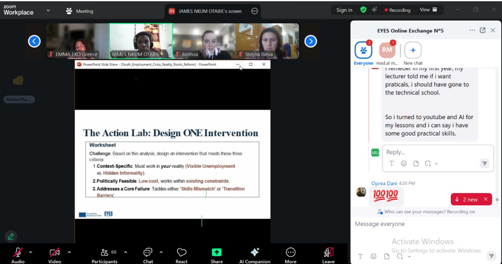Screen dimensions: 502x264
Task: Show next video thumbnails with right arrow
Action: 311,41
